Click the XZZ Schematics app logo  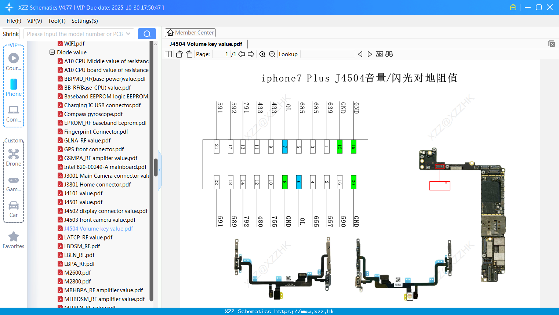click(x=9, y=7)
